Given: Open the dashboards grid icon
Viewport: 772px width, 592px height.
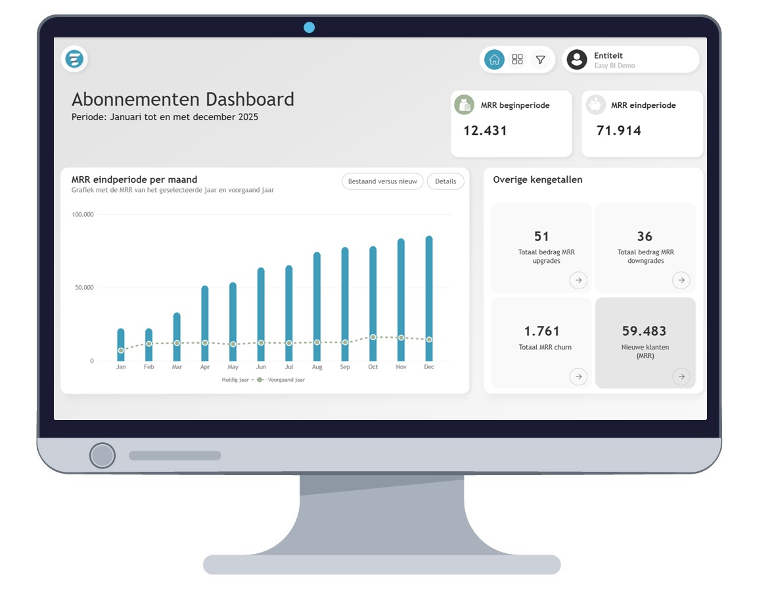Looking at the screenshot, I should pyautogui.click(x=518, y=59).
